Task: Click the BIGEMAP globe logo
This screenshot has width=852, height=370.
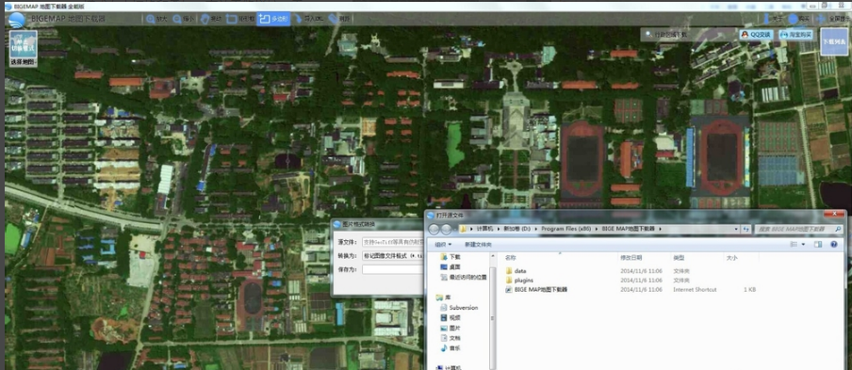Action: click(x=16, y=20)
